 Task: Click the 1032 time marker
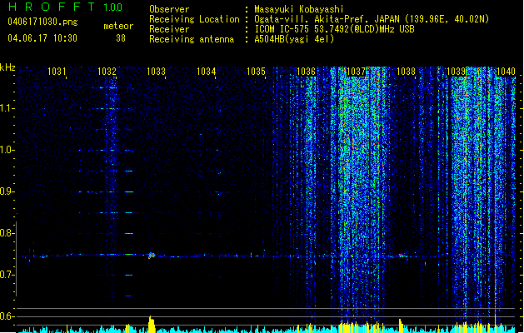coord(107,72)
